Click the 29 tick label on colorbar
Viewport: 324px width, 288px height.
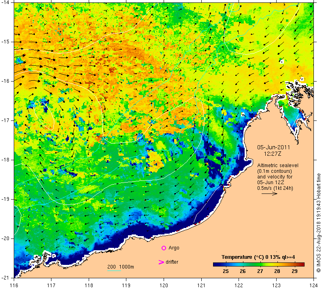295,271
